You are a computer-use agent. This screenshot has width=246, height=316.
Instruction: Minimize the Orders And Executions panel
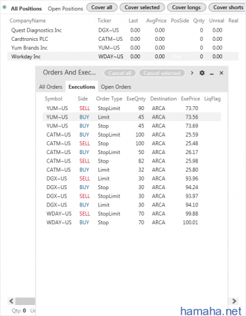point(212,73)
